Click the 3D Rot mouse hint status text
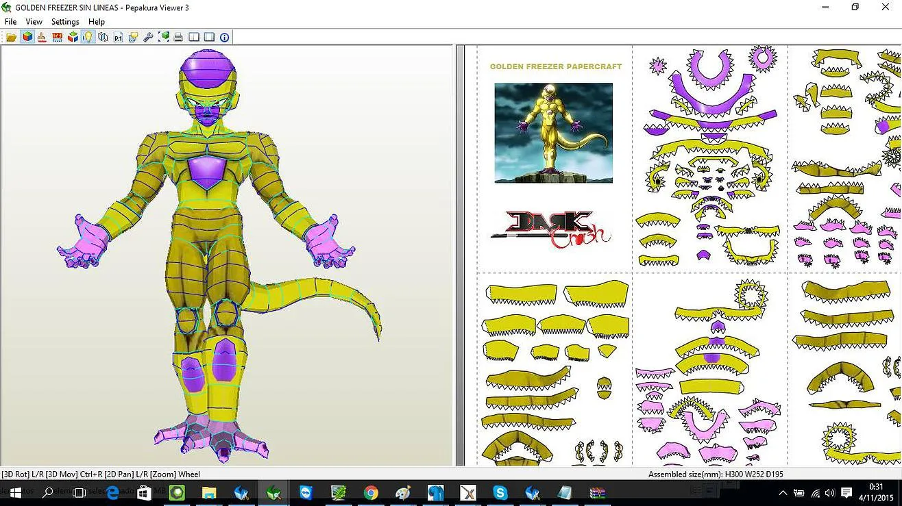This screenshot has height=506, width=902. tap(101, 474)
